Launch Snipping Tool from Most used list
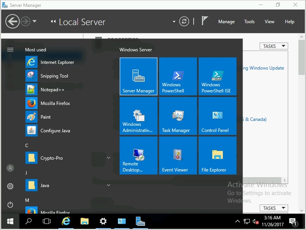This screenshot has height=230, width=306. [47, 76]
